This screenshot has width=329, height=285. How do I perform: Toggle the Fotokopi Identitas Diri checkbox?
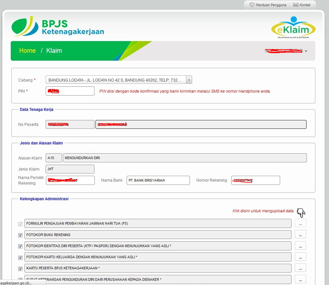(20, 246)
